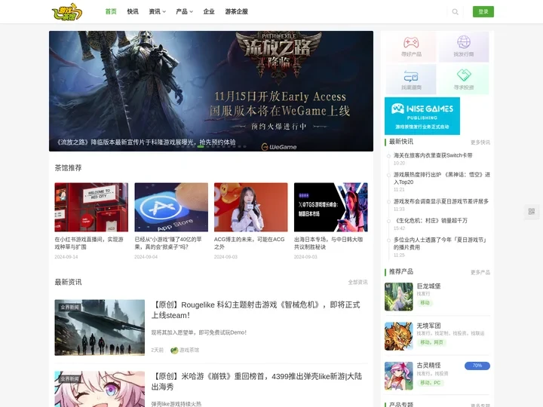This screenshot has width=543, height=407.
Task: Click the green 登录 login button
Action: point(483,12)
